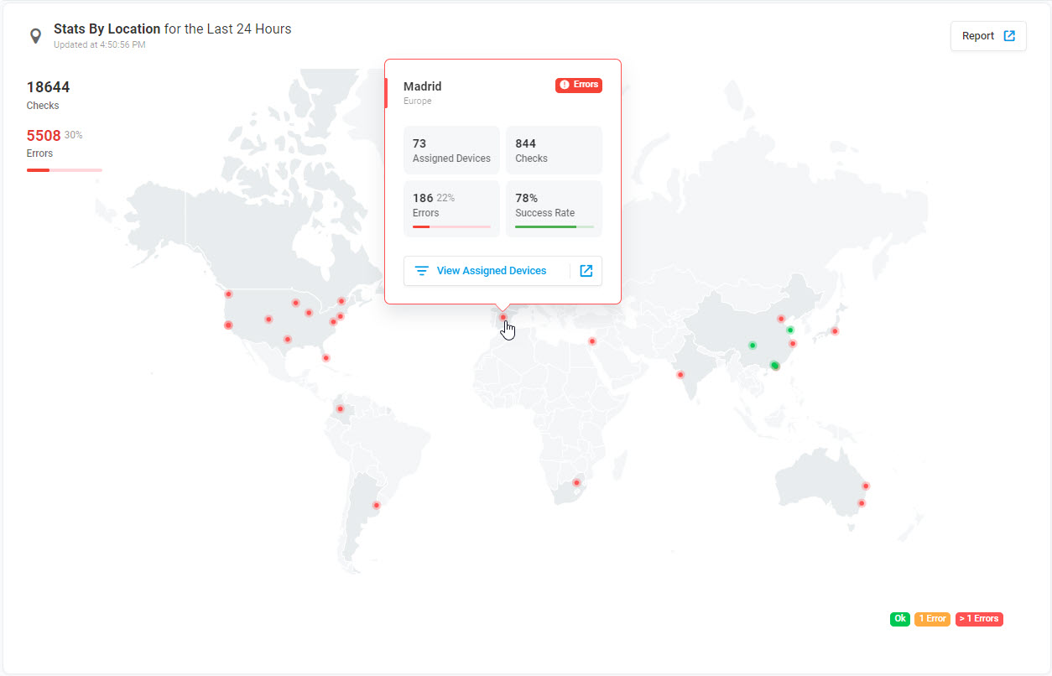The height and width of the screenshot is (676, 1052).
Task: Select the red marker in India
Action: coord(680,374)
